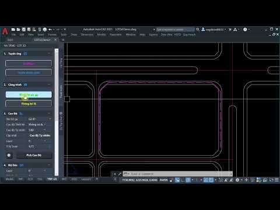Open the Dimension menu
The image size is (280, 210).
[x=87, y=34]
